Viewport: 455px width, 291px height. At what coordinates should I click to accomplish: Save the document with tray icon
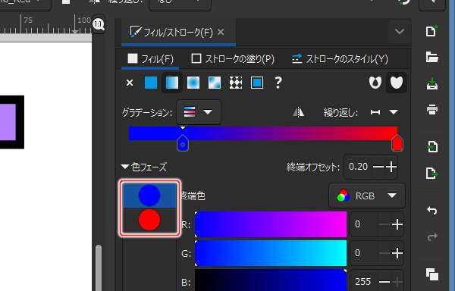tap(431, 84)
